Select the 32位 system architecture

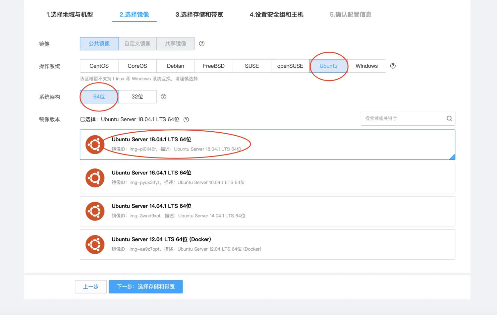pos(138,97)
